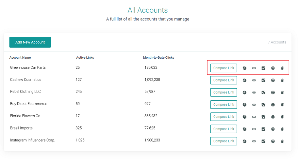View analytics graph for Instagram Influencers Corp.
Image resolution: width=299 pixels, height=161 pixels.
(x=263, y=141)
